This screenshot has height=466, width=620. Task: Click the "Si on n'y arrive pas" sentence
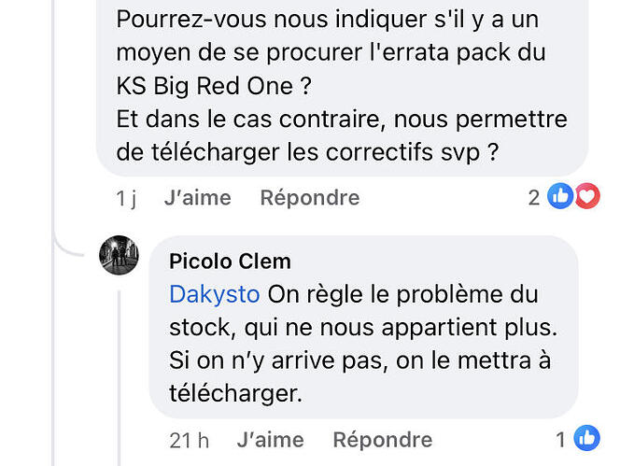click(279, 361)
